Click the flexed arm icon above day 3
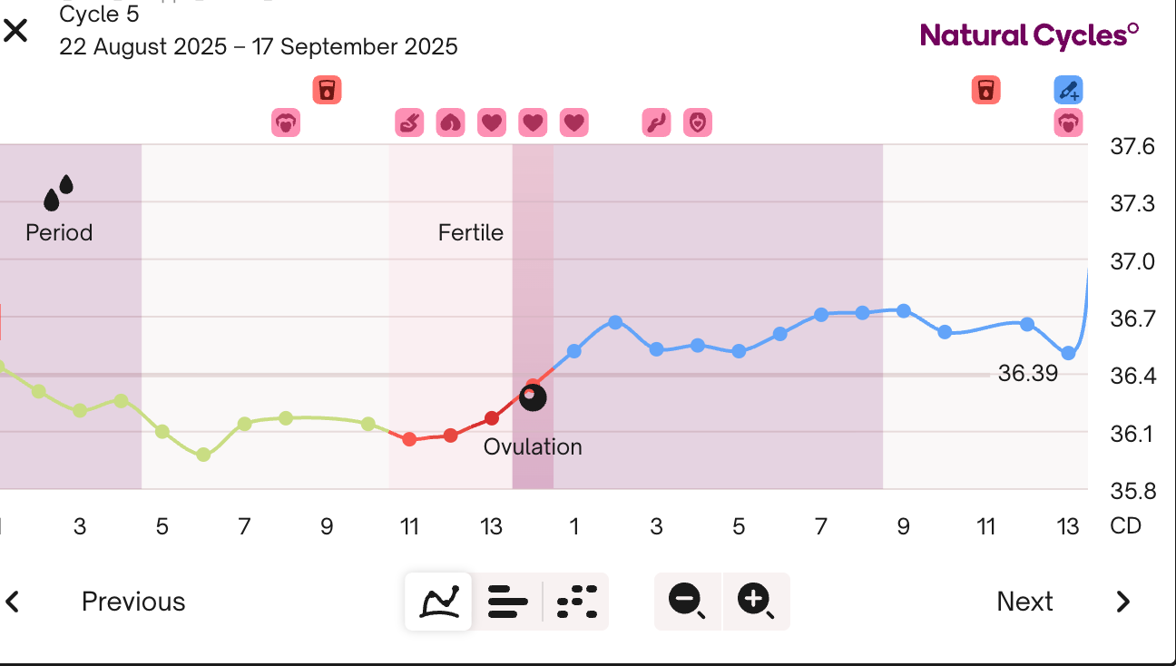Viewport: 1176px width, 666px height. pos(656,122)
